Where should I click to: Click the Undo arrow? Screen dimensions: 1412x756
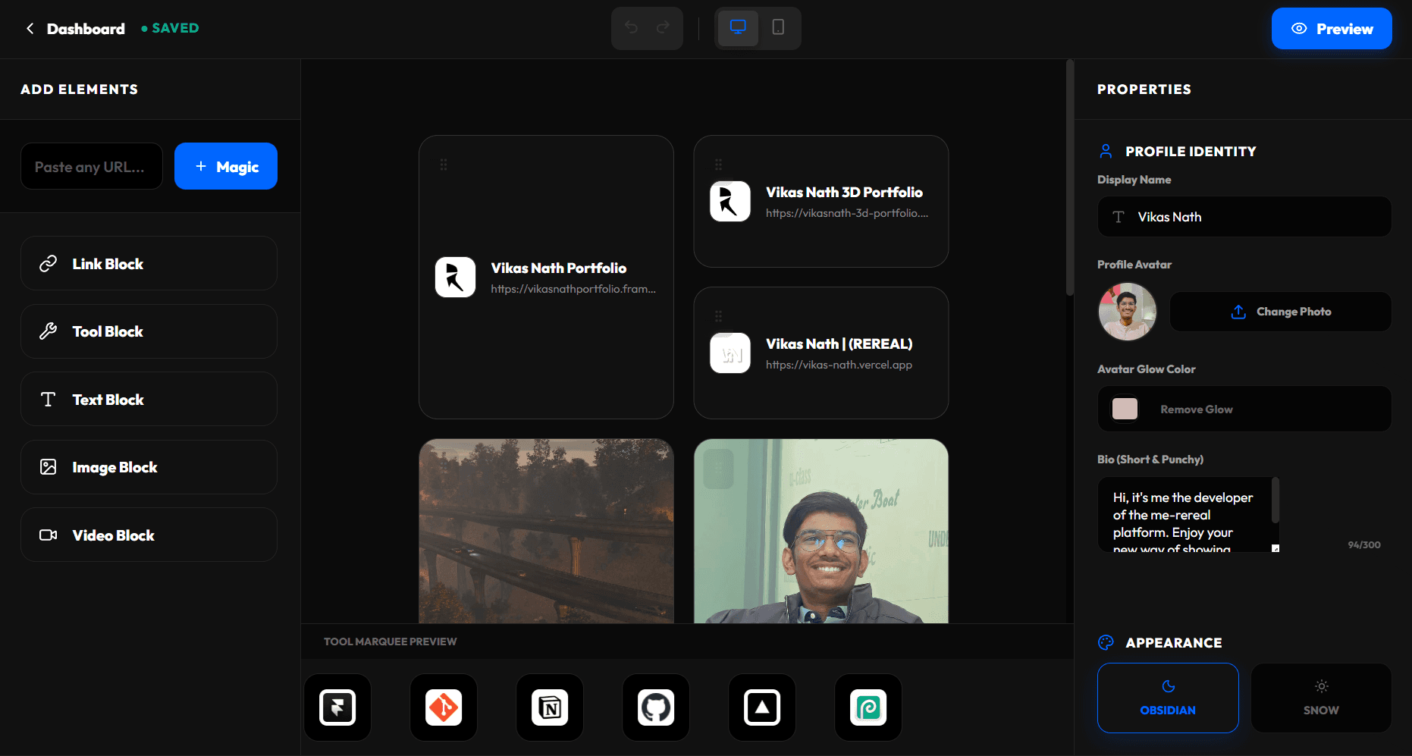(x=632, y=28)
